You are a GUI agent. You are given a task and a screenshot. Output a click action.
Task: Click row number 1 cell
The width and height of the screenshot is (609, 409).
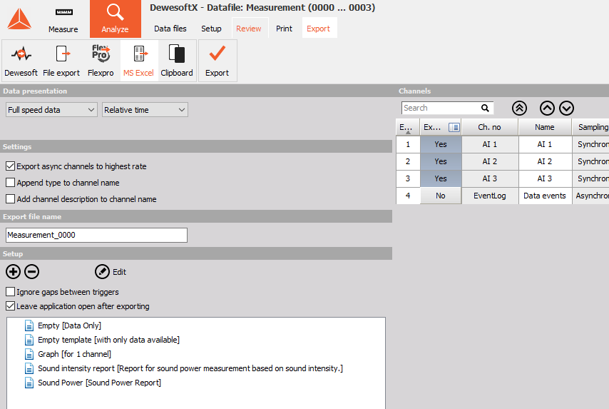coord(407,144)
